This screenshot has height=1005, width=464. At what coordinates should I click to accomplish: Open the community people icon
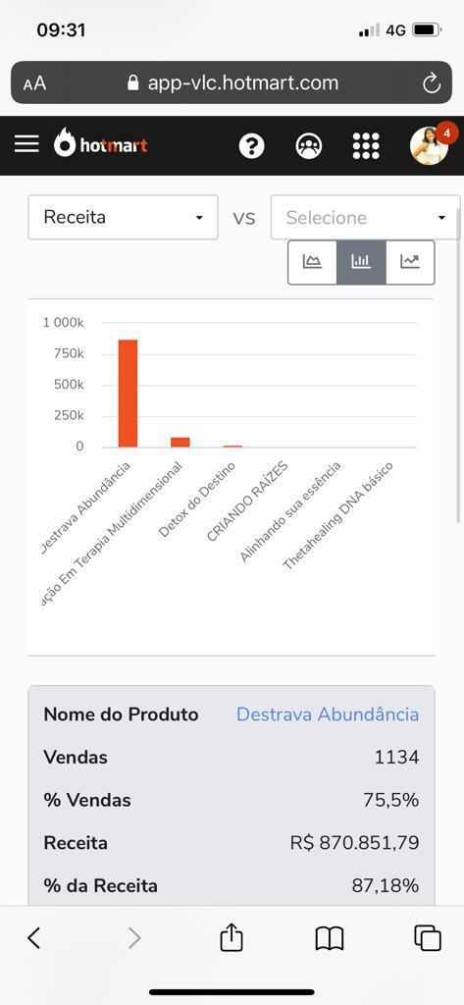[309, 145]
